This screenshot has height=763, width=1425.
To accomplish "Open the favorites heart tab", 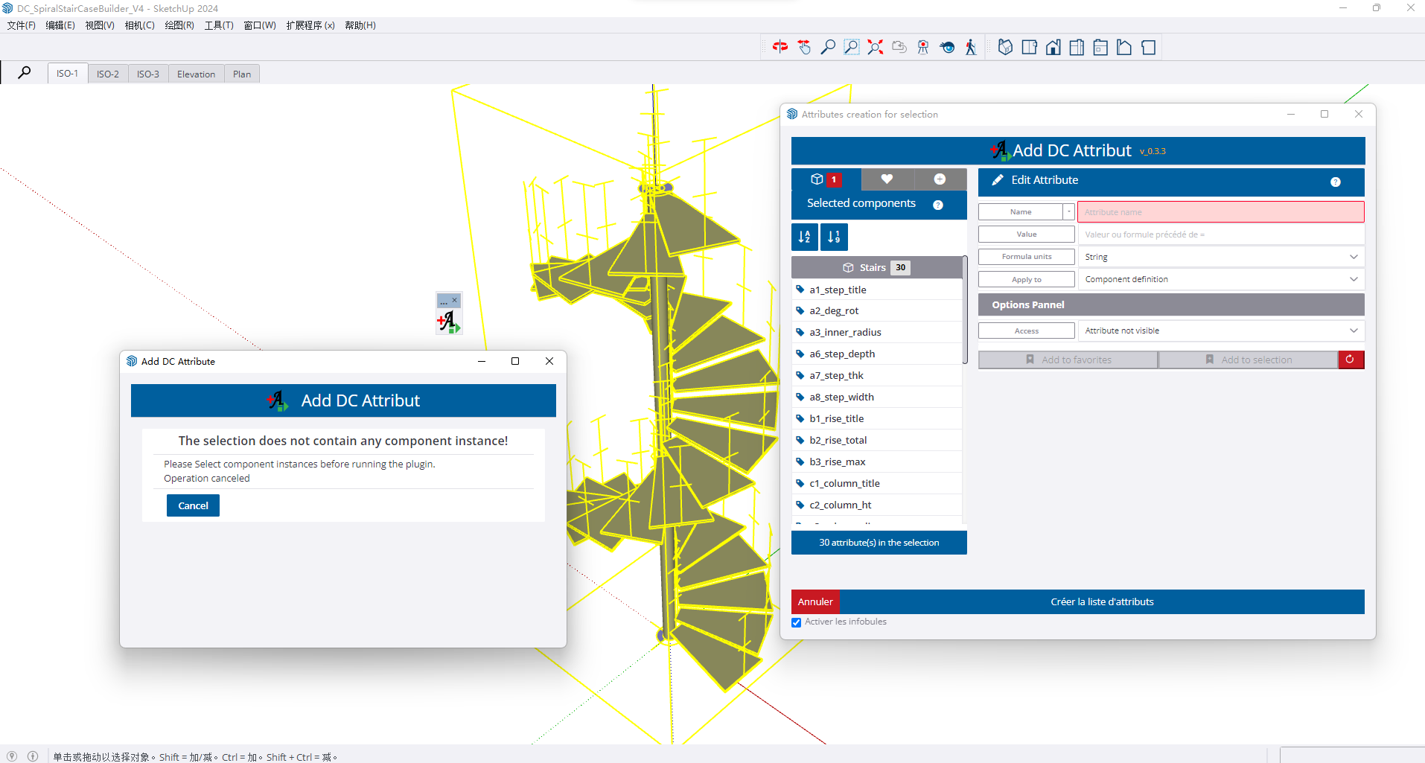I will tap(886, 179).
